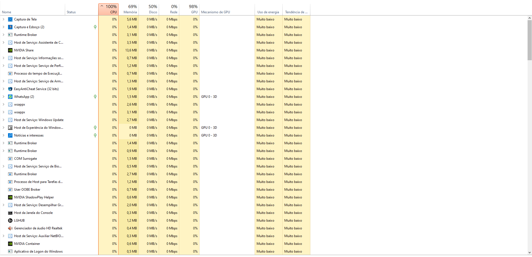Screen dimensions: 532x257
Task: Click GPU 0 - 3D in Notícias row
Action: pyautogui.click(x=209, y=135)
